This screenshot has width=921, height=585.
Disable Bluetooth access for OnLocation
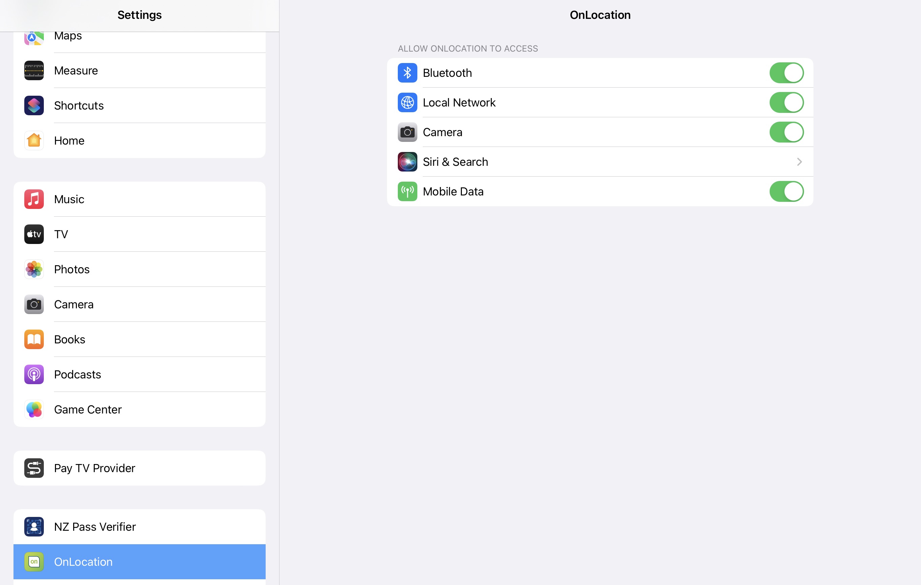coord(786,73)
